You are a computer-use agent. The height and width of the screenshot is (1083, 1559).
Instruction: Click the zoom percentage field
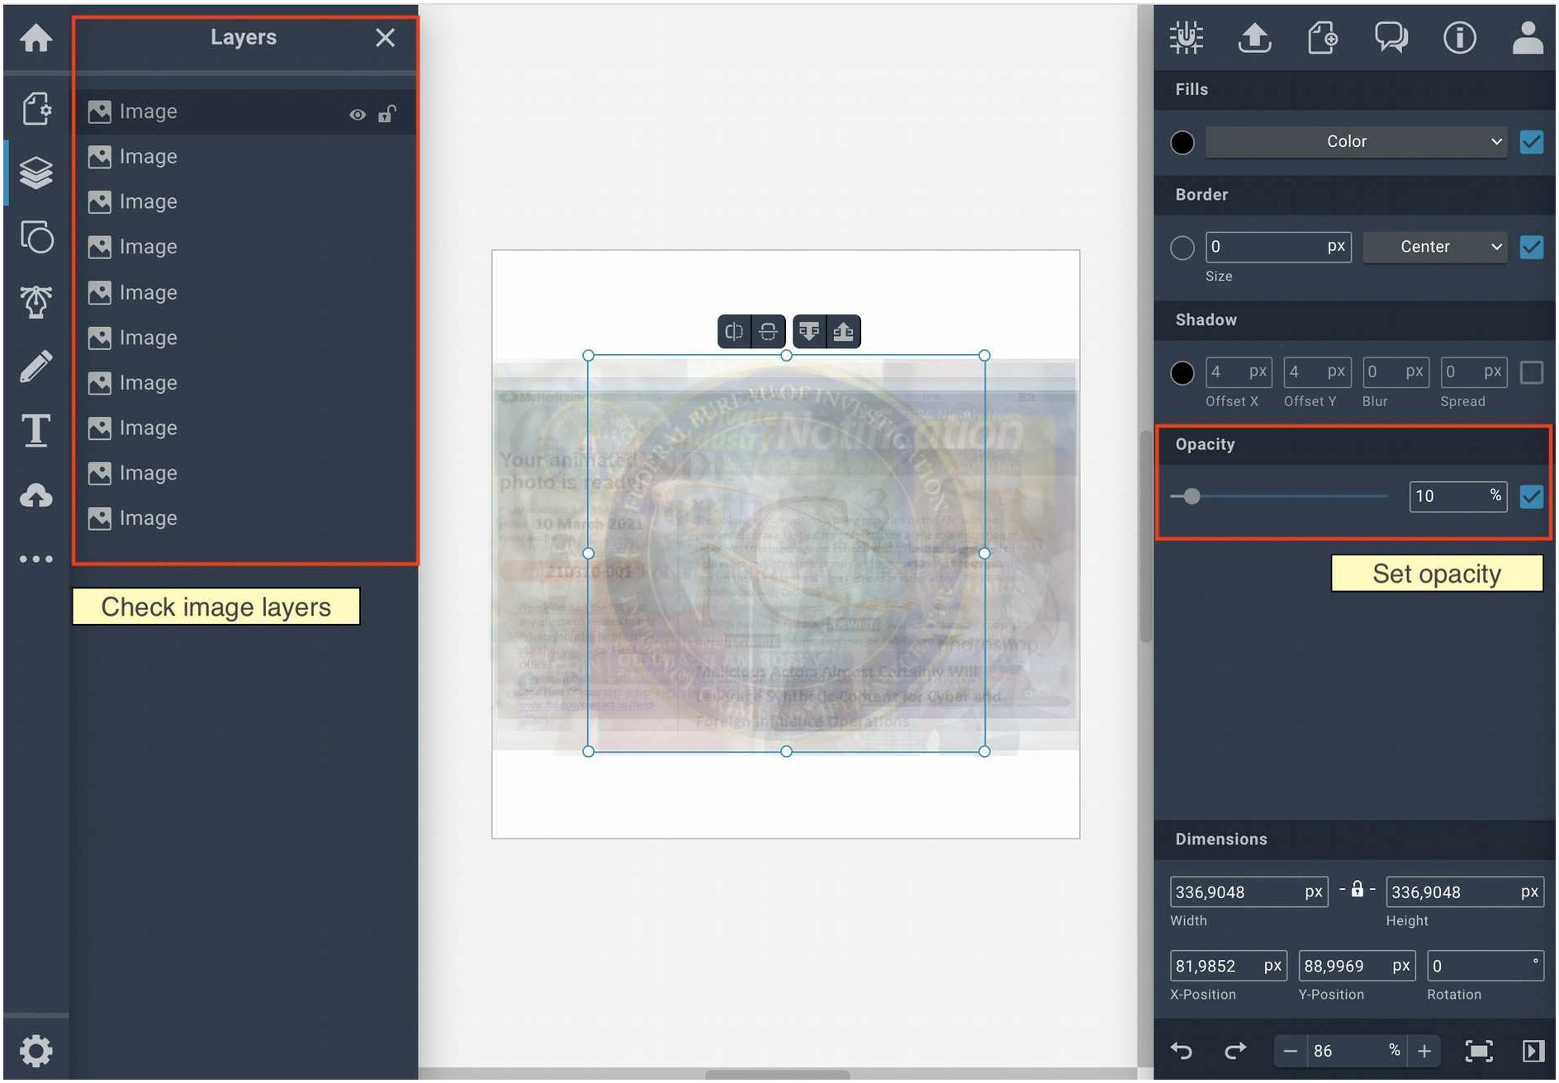tap(1357, 1051)
